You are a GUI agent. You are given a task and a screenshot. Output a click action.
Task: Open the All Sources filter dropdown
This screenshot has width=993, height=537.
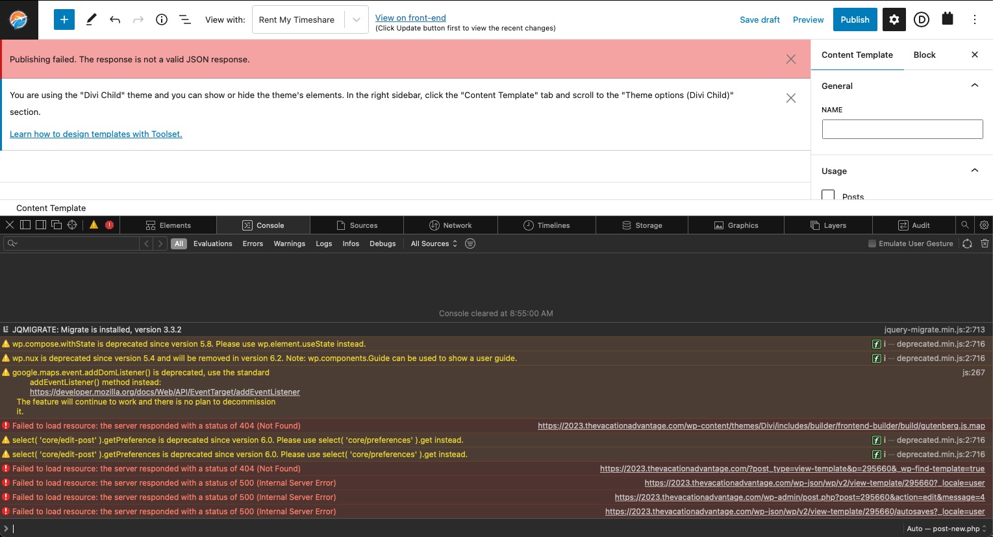[434, 244]
